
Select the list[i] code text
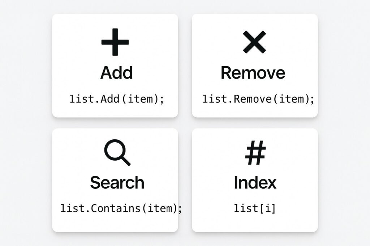[x=255, y=209]
